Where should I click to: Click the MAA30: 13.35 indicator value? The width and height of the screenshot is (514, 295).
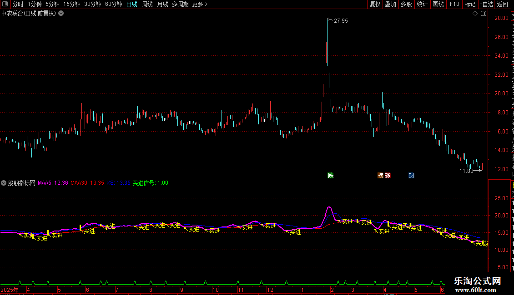[x=87, y=183]
